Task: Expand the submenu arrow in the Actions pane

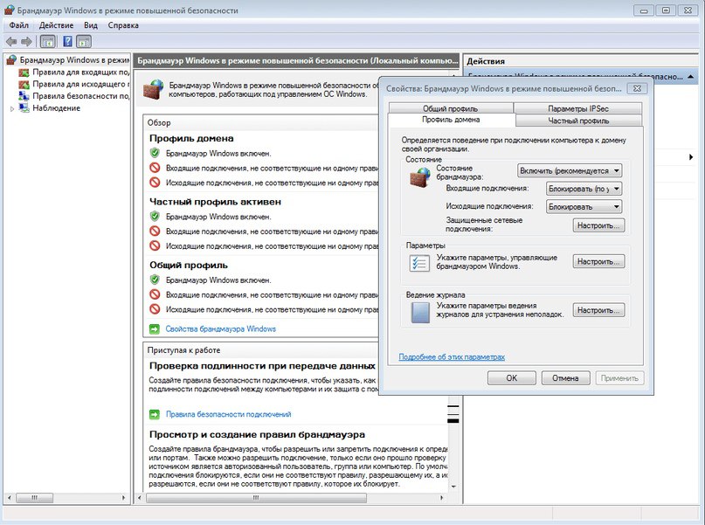Action: (x=691, y=157)
